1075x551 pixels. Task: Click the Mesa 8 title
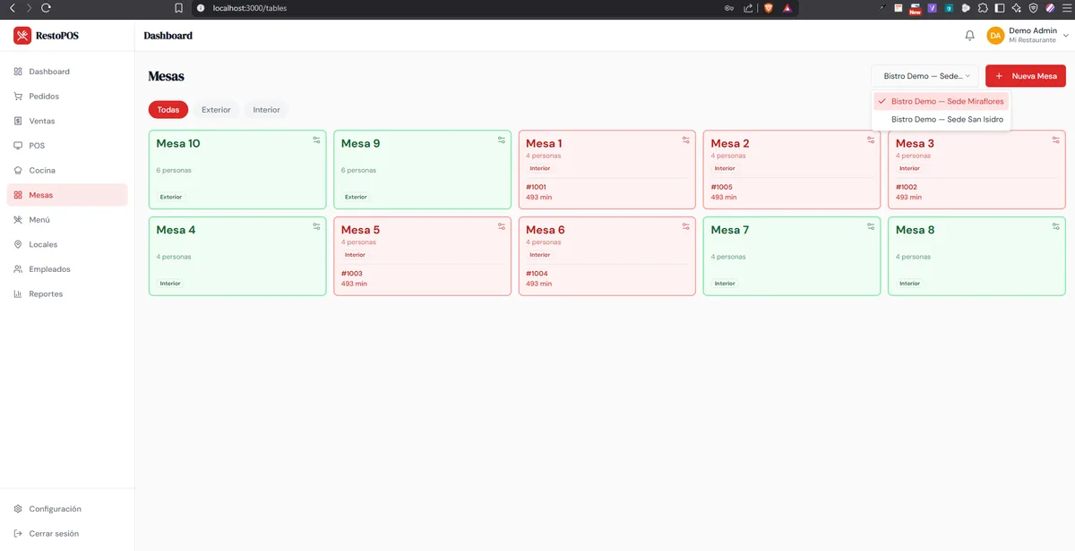click(x=916, y=230)
